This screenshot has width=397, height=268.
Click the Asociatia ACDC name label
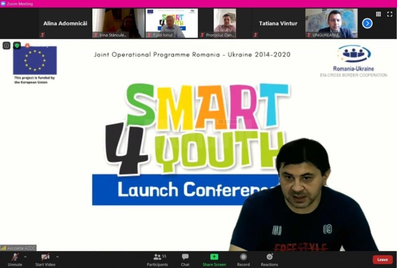pyautogui.click(x=18, y=248)
